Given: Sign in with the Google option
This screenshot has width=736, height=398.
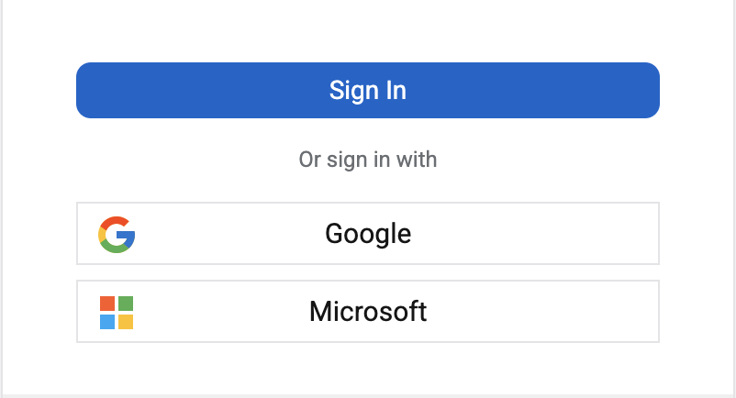Looking at the screenshot, I should (x=367, y=234).
